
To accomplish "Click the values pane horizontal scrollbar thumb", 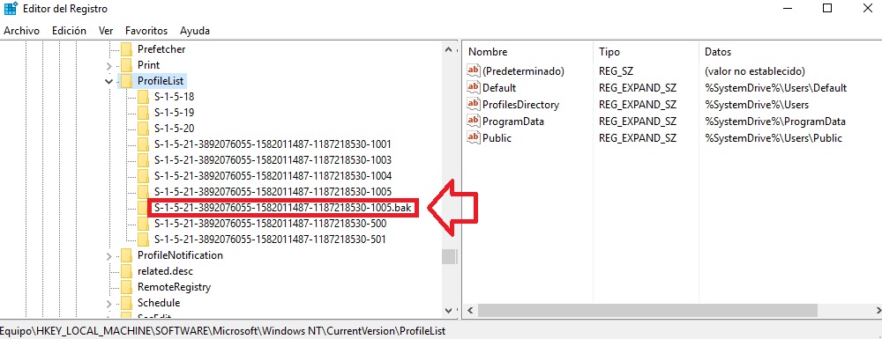I will click(x=647, y=310).
